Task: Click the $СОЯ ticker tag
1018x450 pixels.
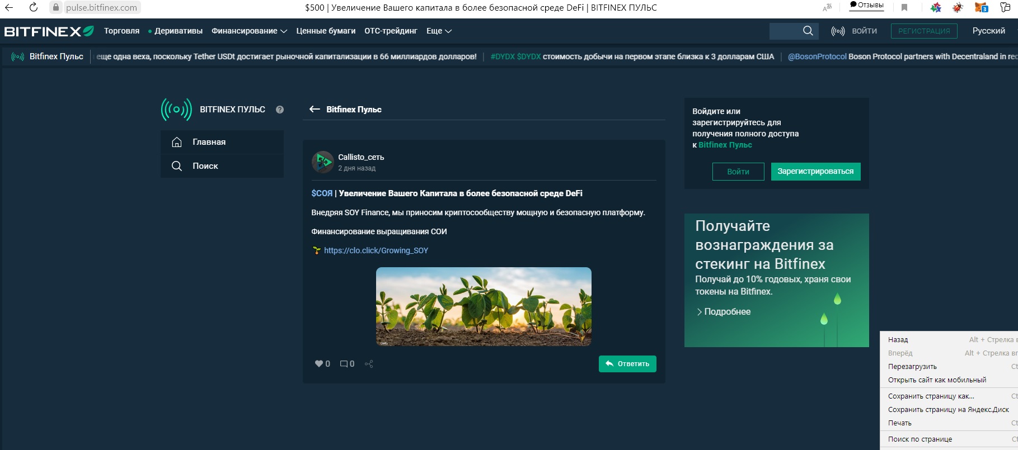Action: pyautogui.click(x=322, y=193)
